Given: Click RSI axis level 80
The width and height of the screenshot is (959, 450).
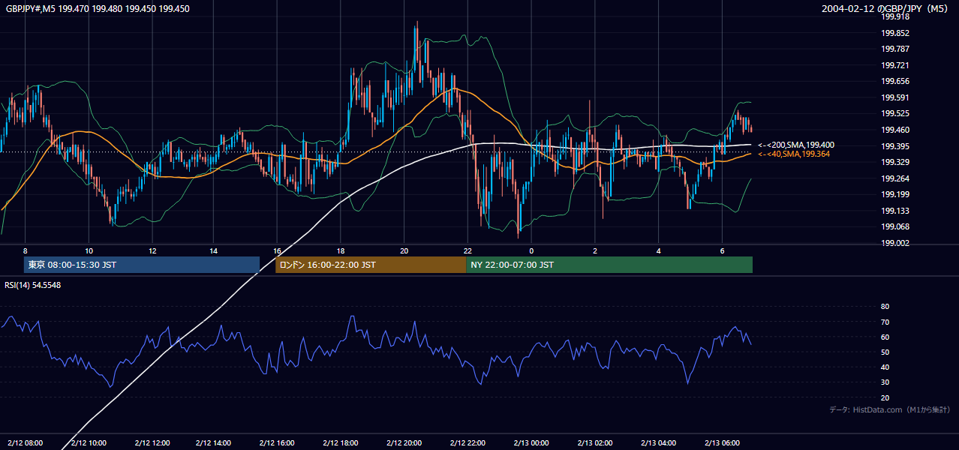Looking at the screenshot, I should (x=885, y=307).
